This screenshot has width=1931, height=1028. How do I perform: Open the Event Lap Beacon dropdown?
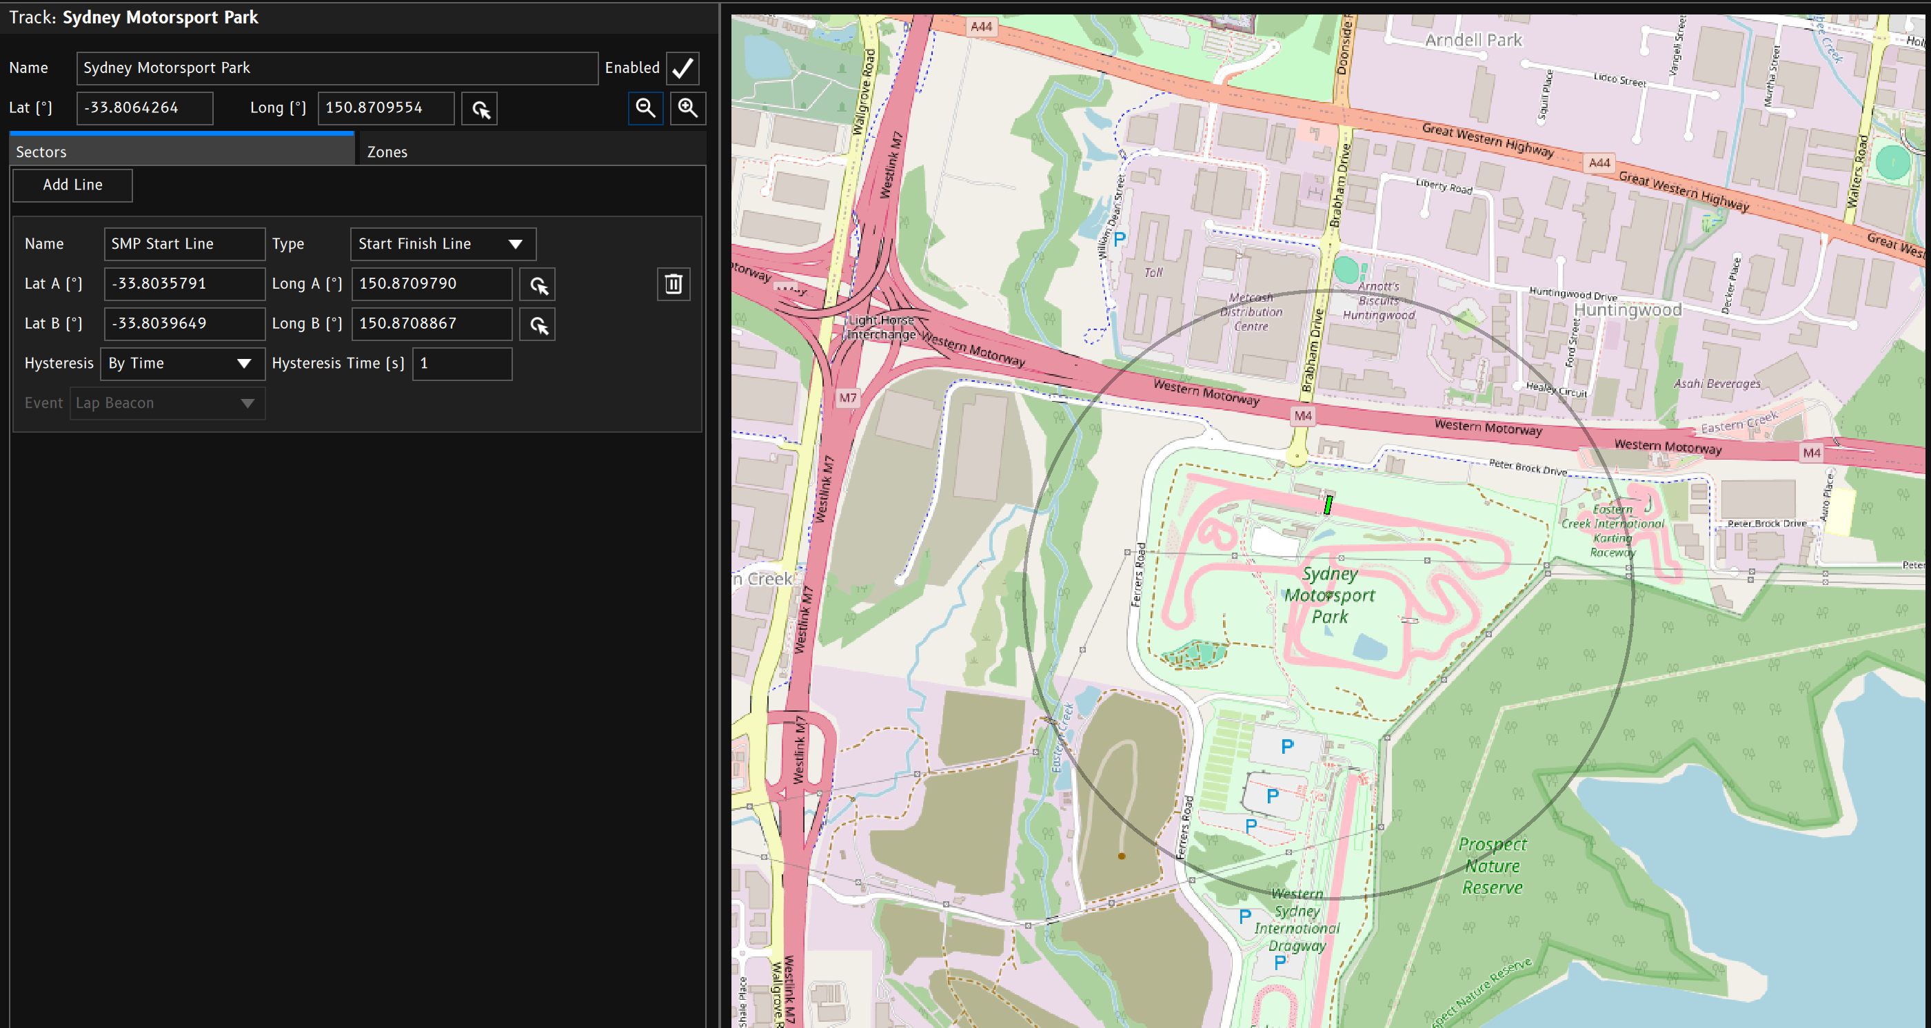pos(167,403)
